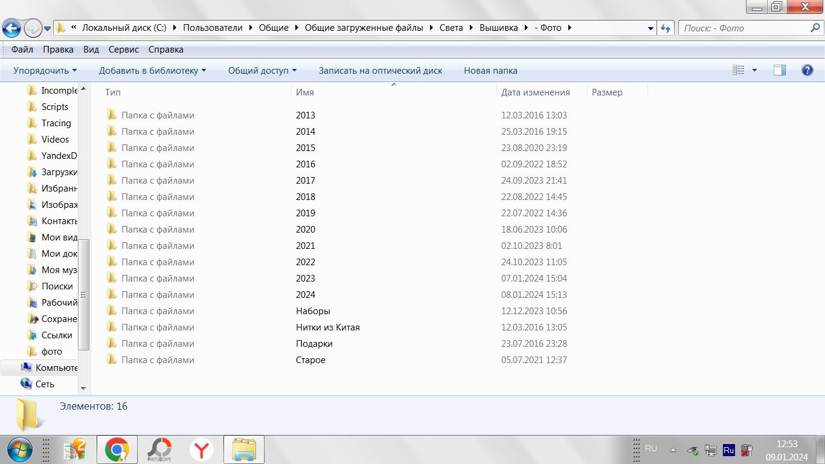This screenshot has width=825, height=464.
Task: Expand the Упорядочить dropdown menu
Action: click(x=45, y=71)
